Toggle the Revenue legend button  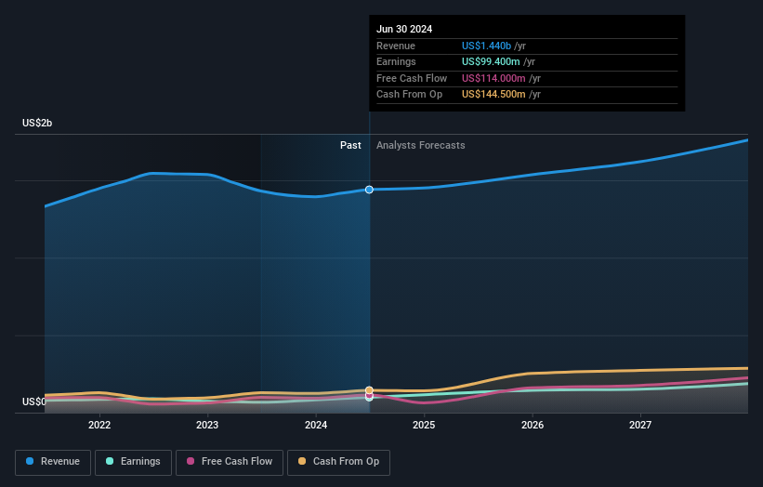(53, 462)
